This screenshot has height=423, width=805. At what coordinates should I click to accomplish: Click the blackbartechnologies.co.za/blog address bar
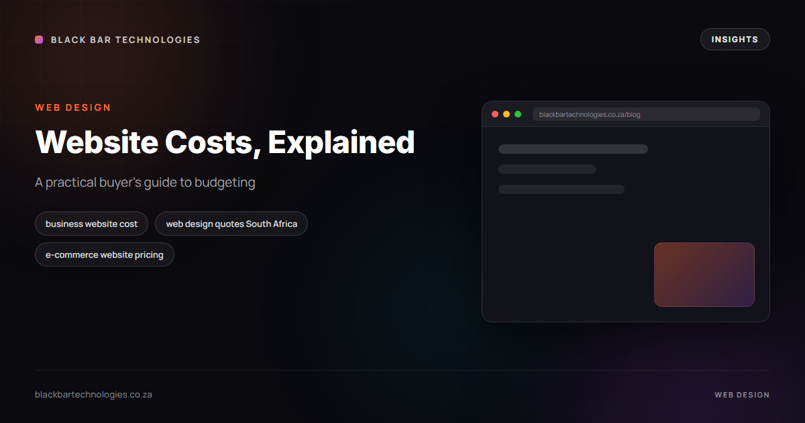pyautogui.click(x=646, y=114)
